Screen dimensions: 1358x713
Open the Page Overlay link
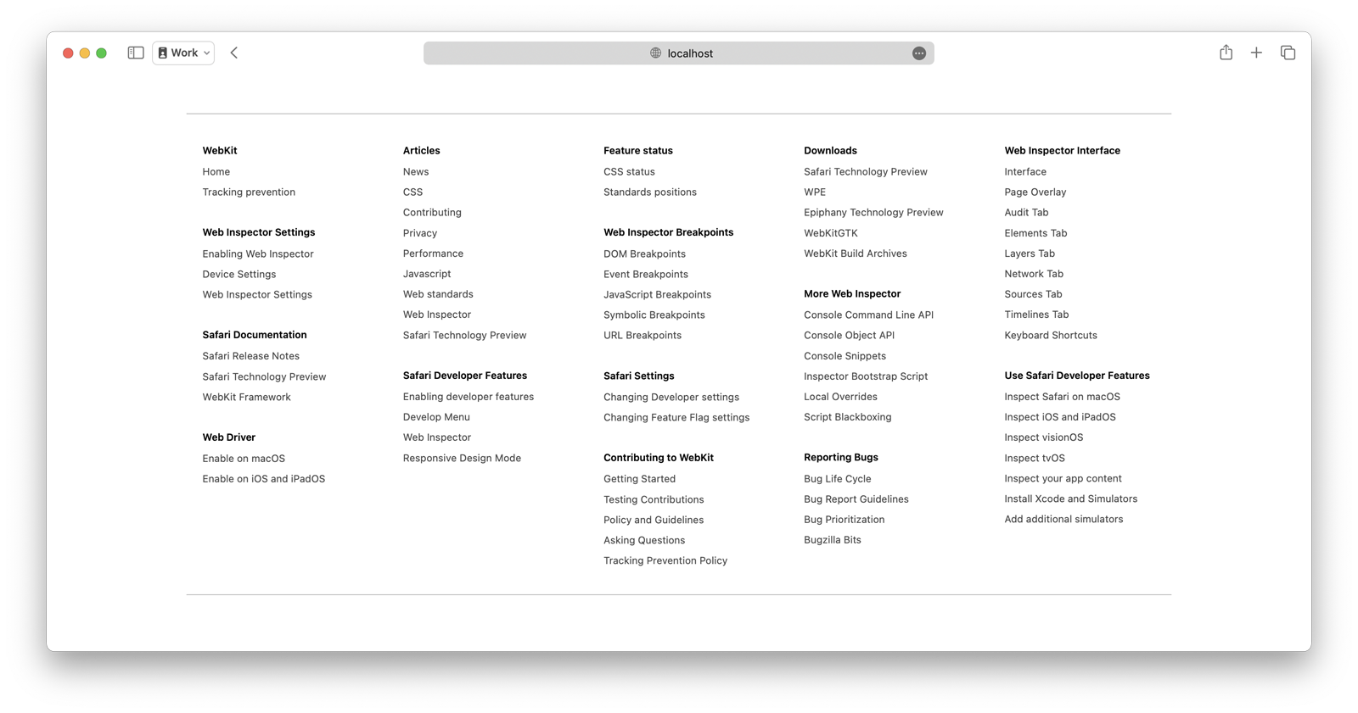[x=1035, y=192]
